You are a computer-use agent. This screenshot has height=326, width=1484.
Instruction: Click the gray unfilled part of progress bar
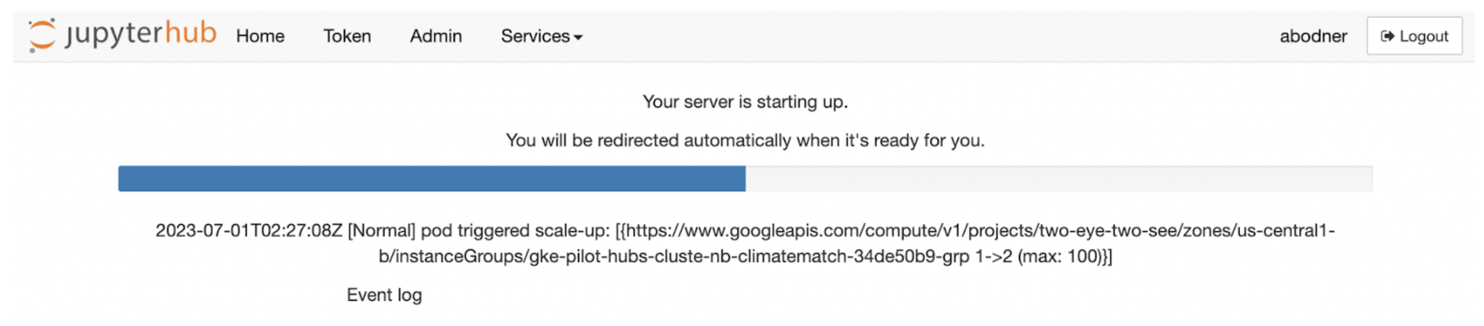[1058, 179]
